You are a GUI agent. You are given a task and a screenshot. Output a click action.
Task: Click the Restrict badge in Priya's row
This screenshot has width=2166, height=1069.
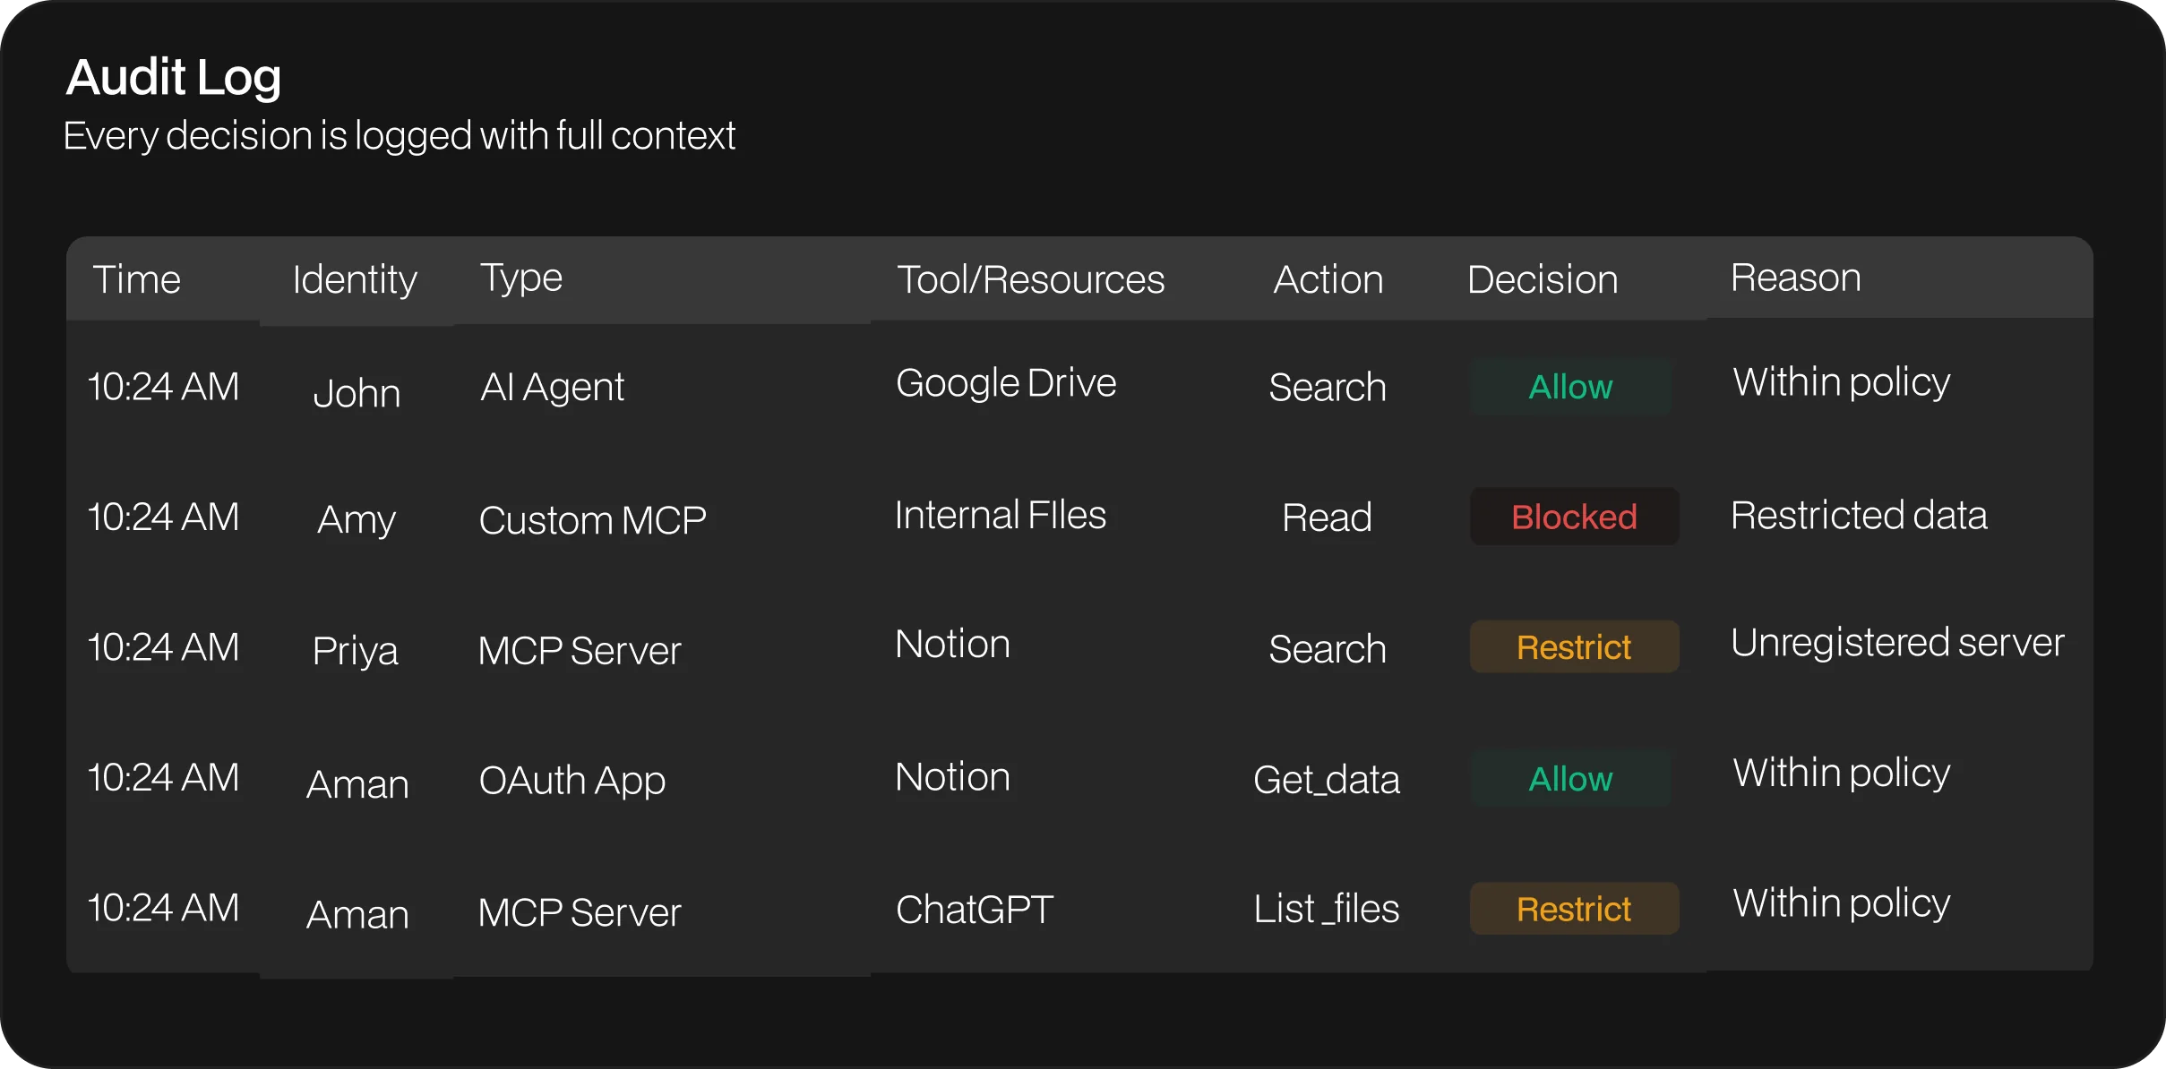click(x=1574, y=647)
